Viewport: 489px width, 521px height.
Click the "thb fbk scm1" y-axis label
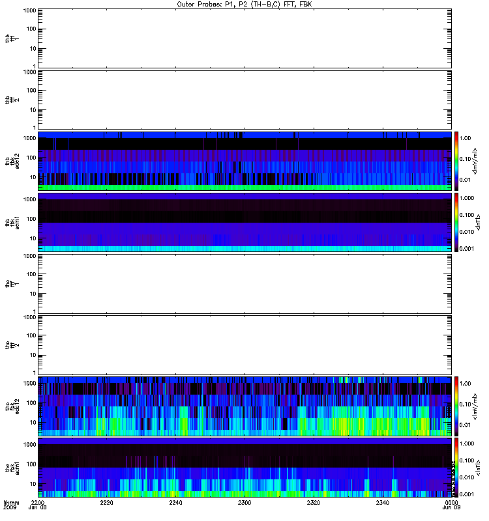(12, 222)
